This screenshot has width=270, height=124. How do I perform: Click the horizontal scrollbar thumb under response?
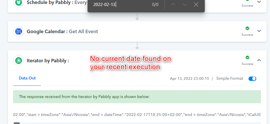[x=17, y=123]
